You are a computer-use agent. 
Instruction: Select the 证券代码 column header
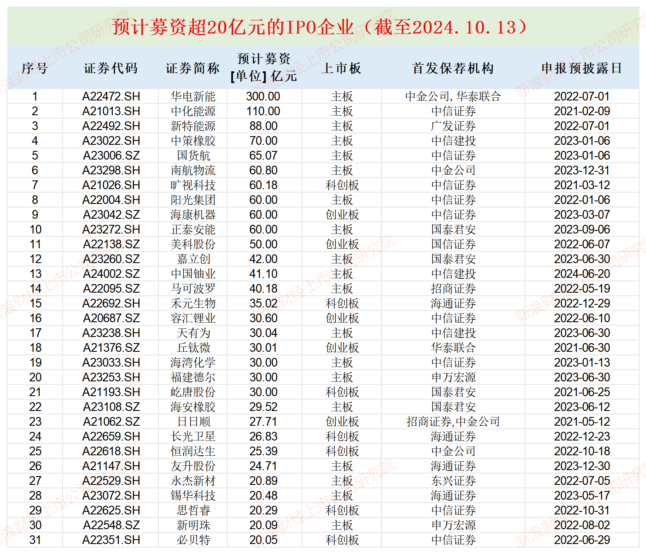[110, 69]
